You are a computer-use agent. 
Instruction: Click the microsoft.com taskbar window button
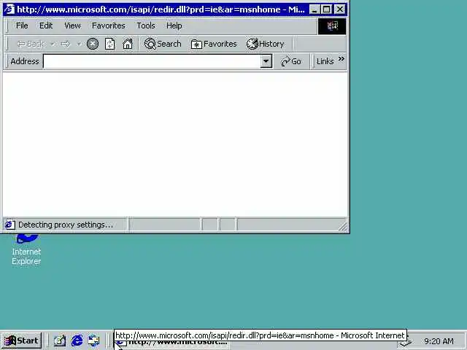pos(171,343)
